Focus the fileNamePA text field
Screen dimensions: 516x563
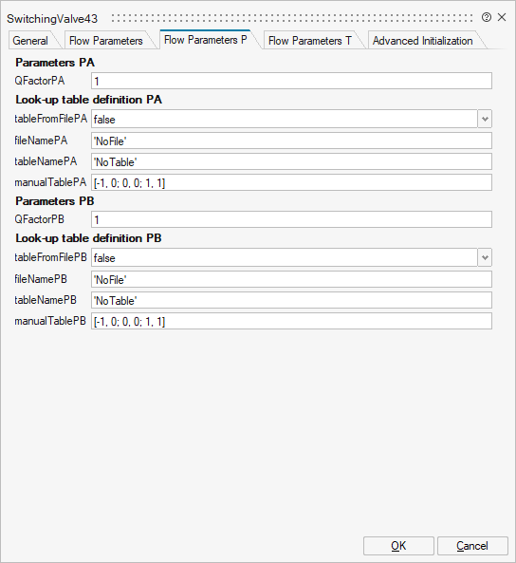click(291, 141)
